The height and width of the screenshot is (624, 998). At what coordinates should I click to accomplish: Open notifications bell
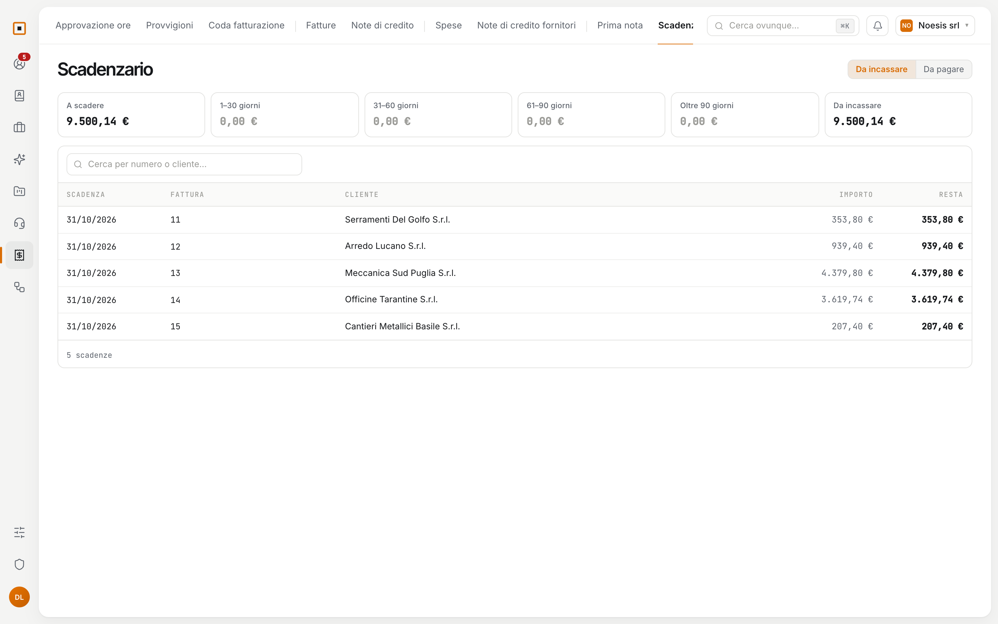(877, 26)
